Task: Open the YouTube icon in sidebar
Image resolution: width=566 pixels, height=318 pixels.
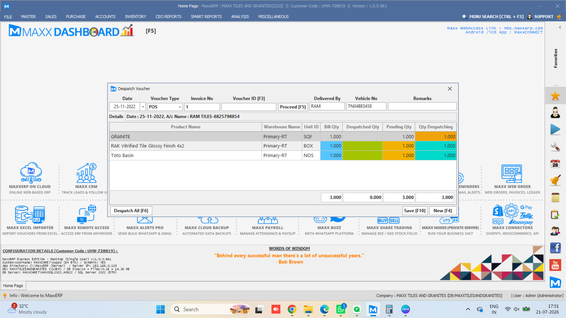Action: click(x=555, y=265)
